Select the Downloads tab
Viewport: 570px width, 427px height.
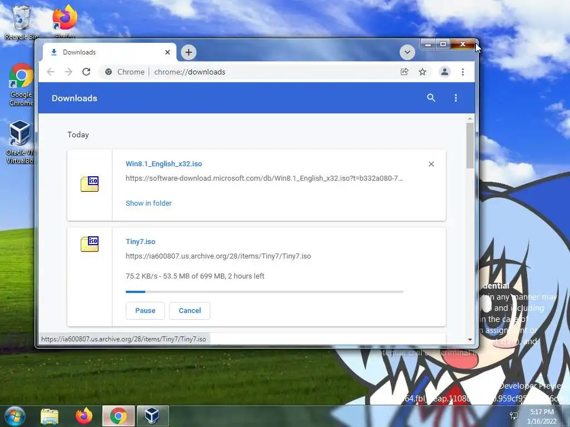point(109,52)
